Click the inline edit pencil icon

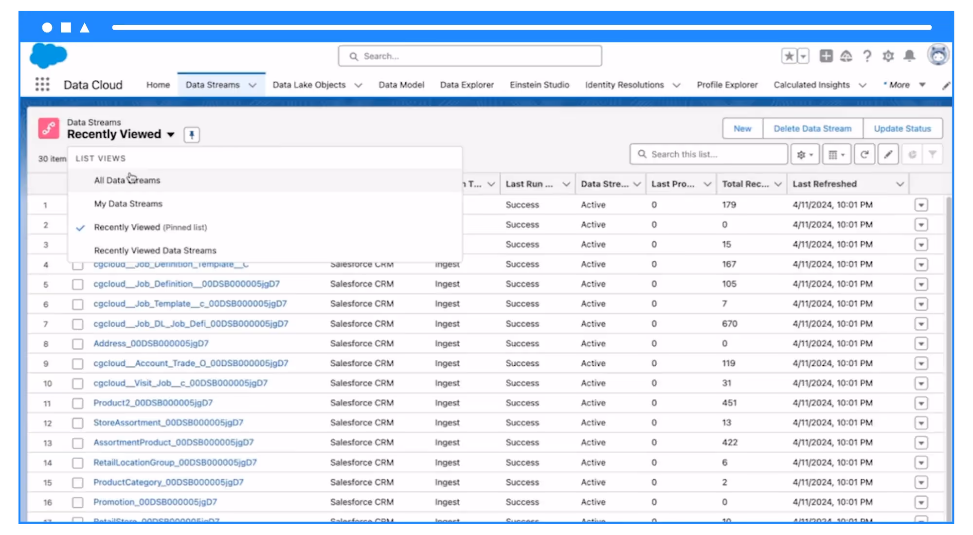(888, 155)
